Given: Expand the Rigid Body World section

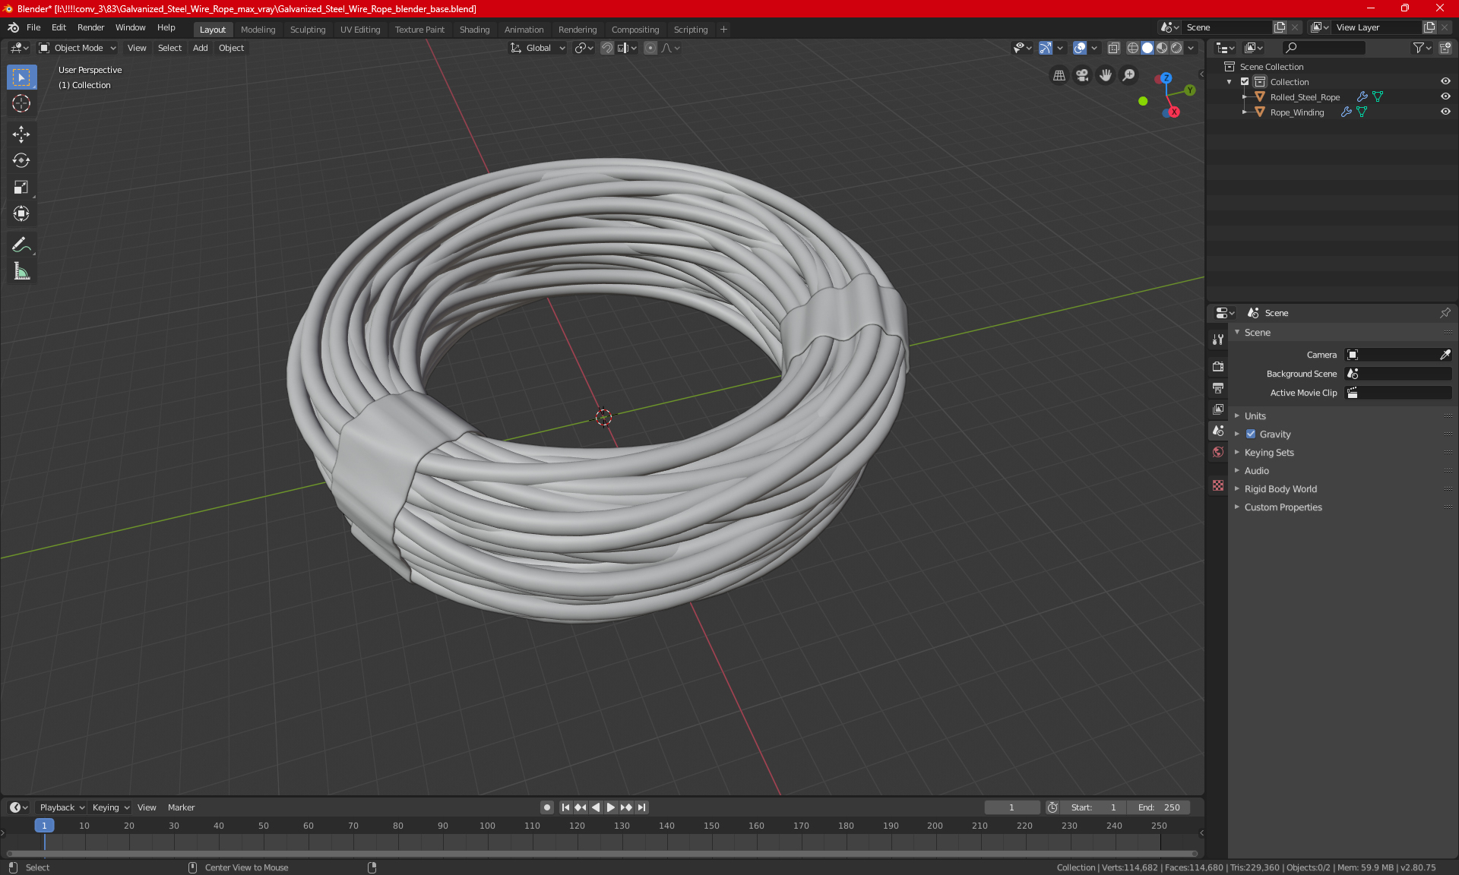Looking at the screenshot, I should point(1280,489).
